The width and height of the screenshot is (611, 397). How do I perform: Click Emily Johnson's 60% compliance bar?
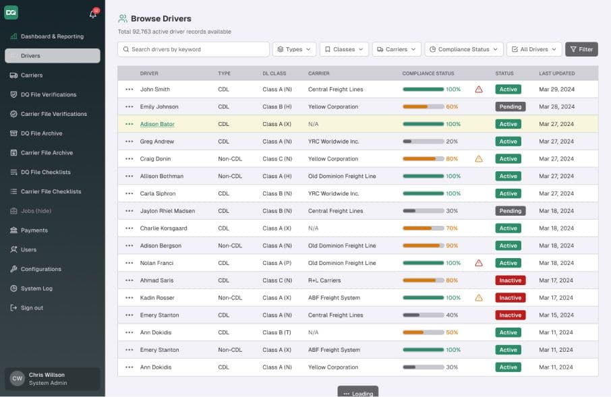[423, 106]
